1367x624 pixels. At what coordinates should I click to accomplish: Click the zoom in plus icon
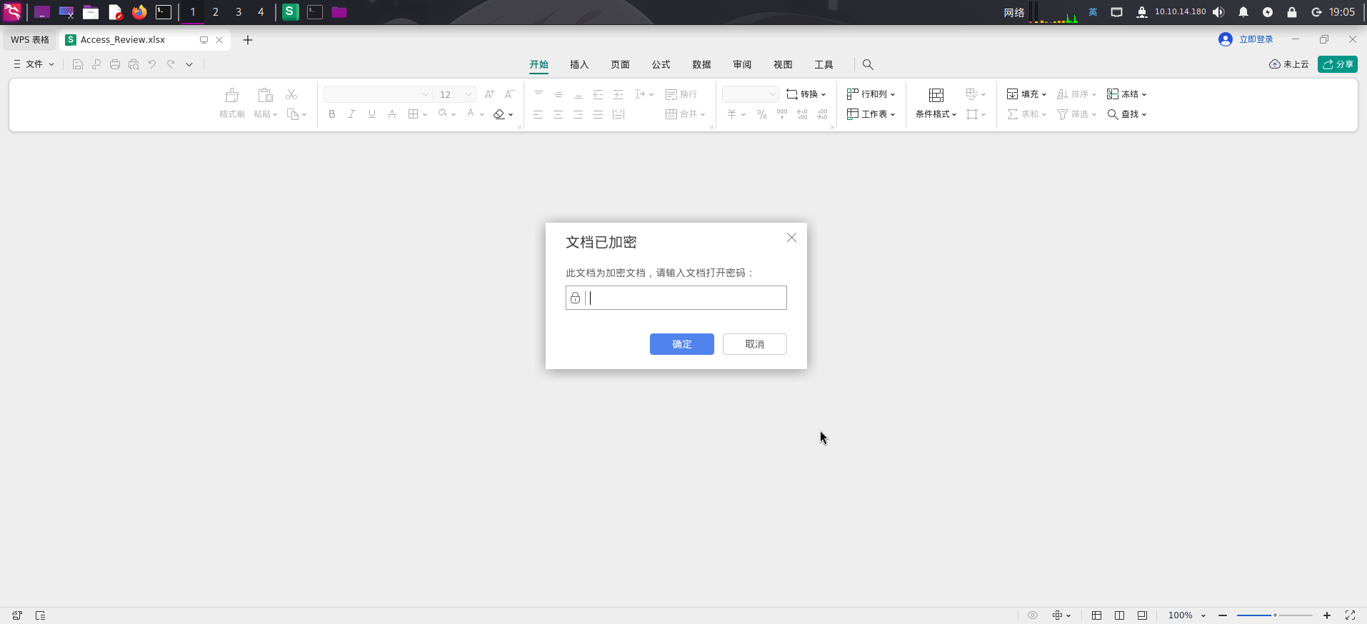coord(1327,615)
